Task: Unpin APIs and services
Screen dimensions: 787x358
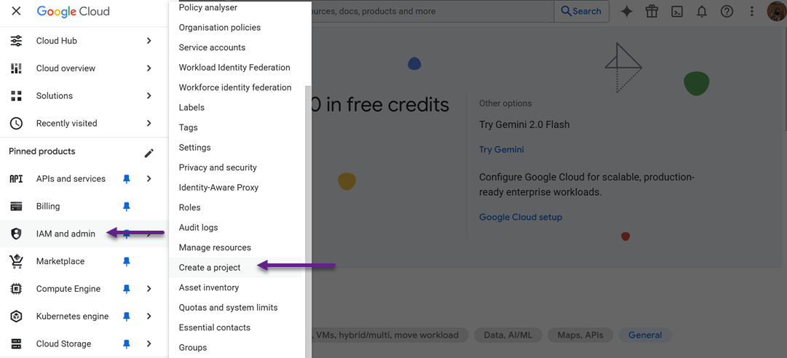Action: click(127, 179)
